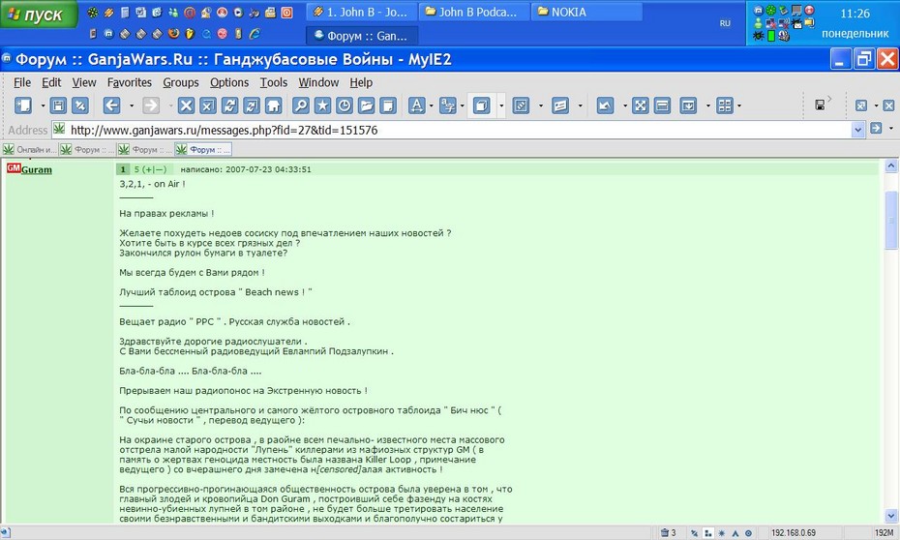Click the scrollbar down arrow

pos(891,516)
